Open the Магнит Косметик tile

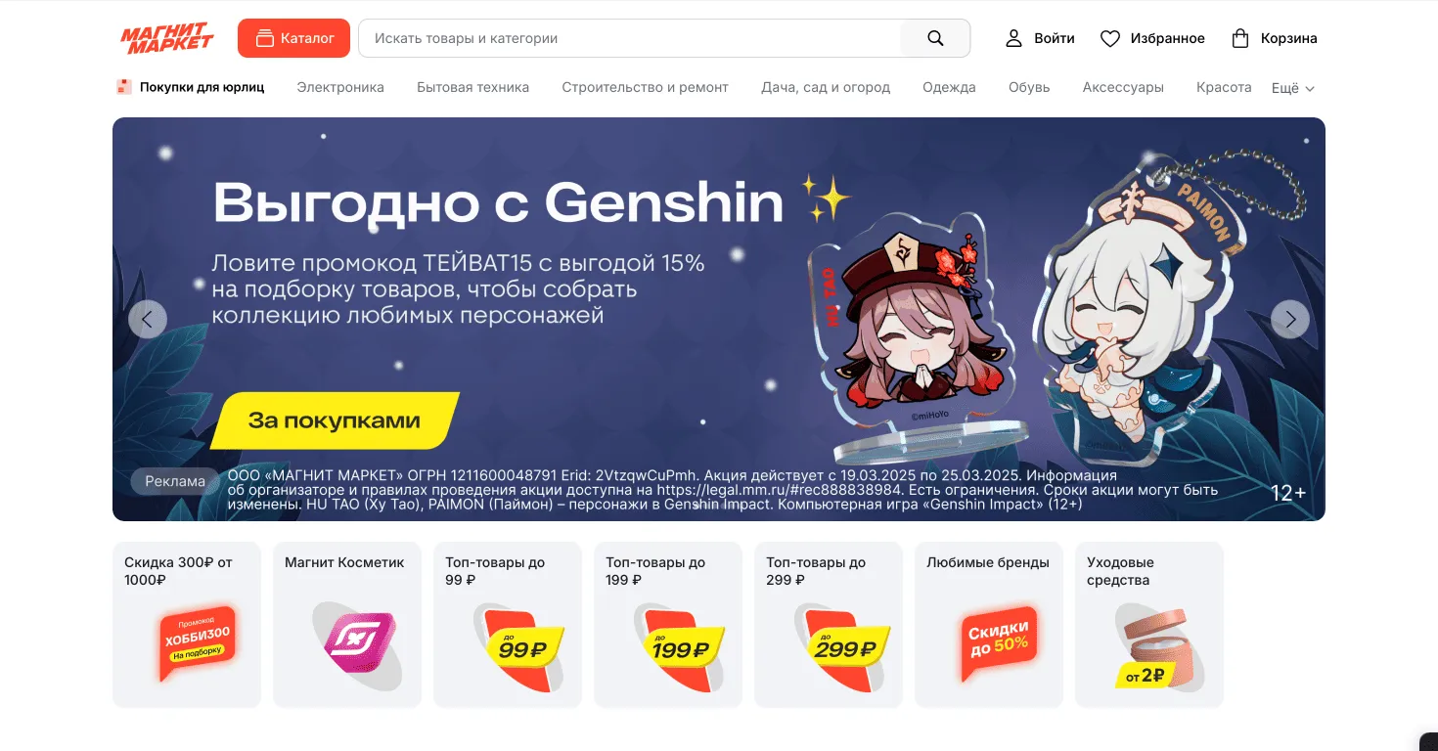tap(347, 625)
